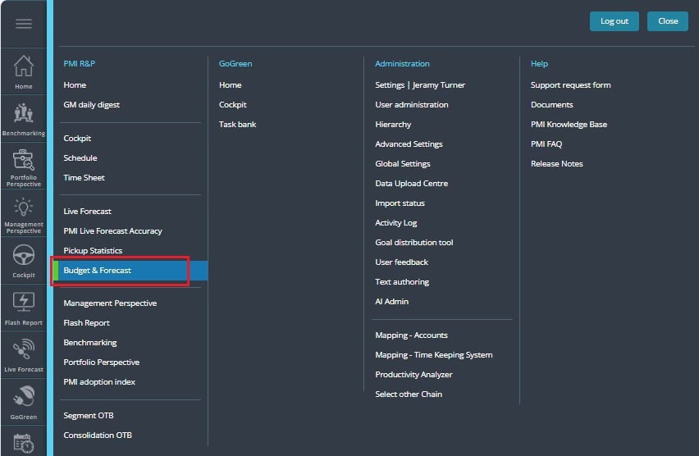
Task: Open GM daily digest
Action: click(x=91, y=105)
